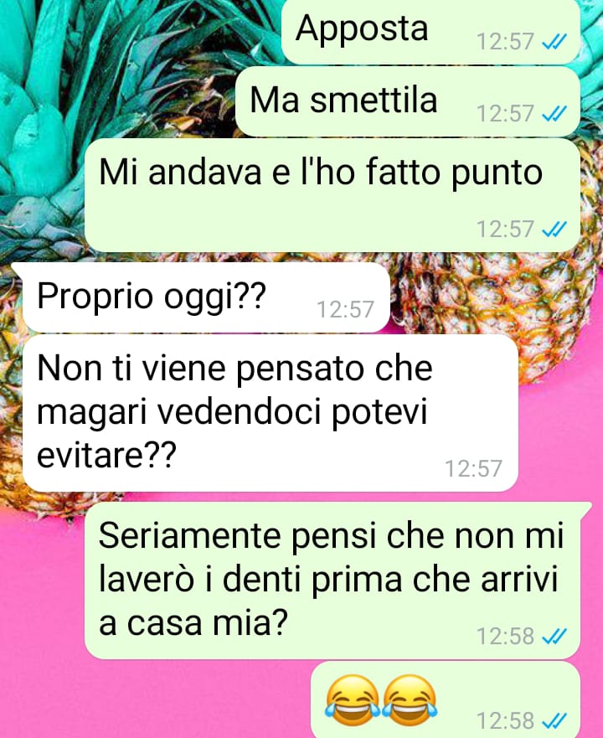The height and width of the screenshot is (738, 603).
Task: Tap the read ticks on the "Mi andava" message
Action: (x=554, y=230)
